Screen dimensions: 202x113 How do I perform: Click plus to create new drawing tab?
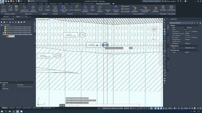(30, 17)
